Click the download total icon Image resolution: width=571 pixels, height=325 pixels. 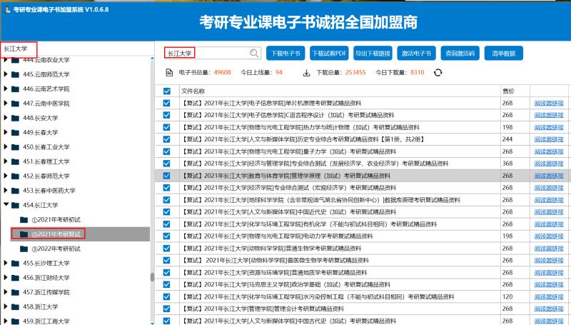[x=307, y=73]
